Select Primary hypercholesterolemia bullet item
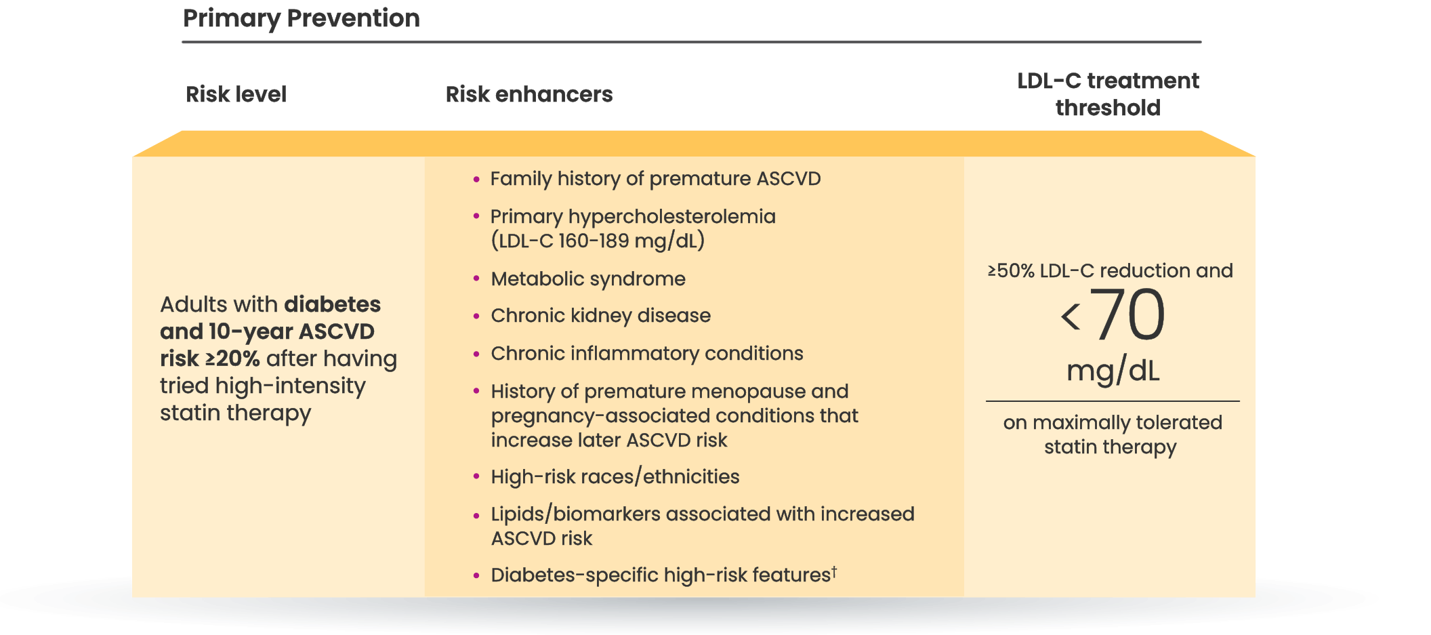The height and width of the screenshot is (635, 1431). [x=632, y=228]
